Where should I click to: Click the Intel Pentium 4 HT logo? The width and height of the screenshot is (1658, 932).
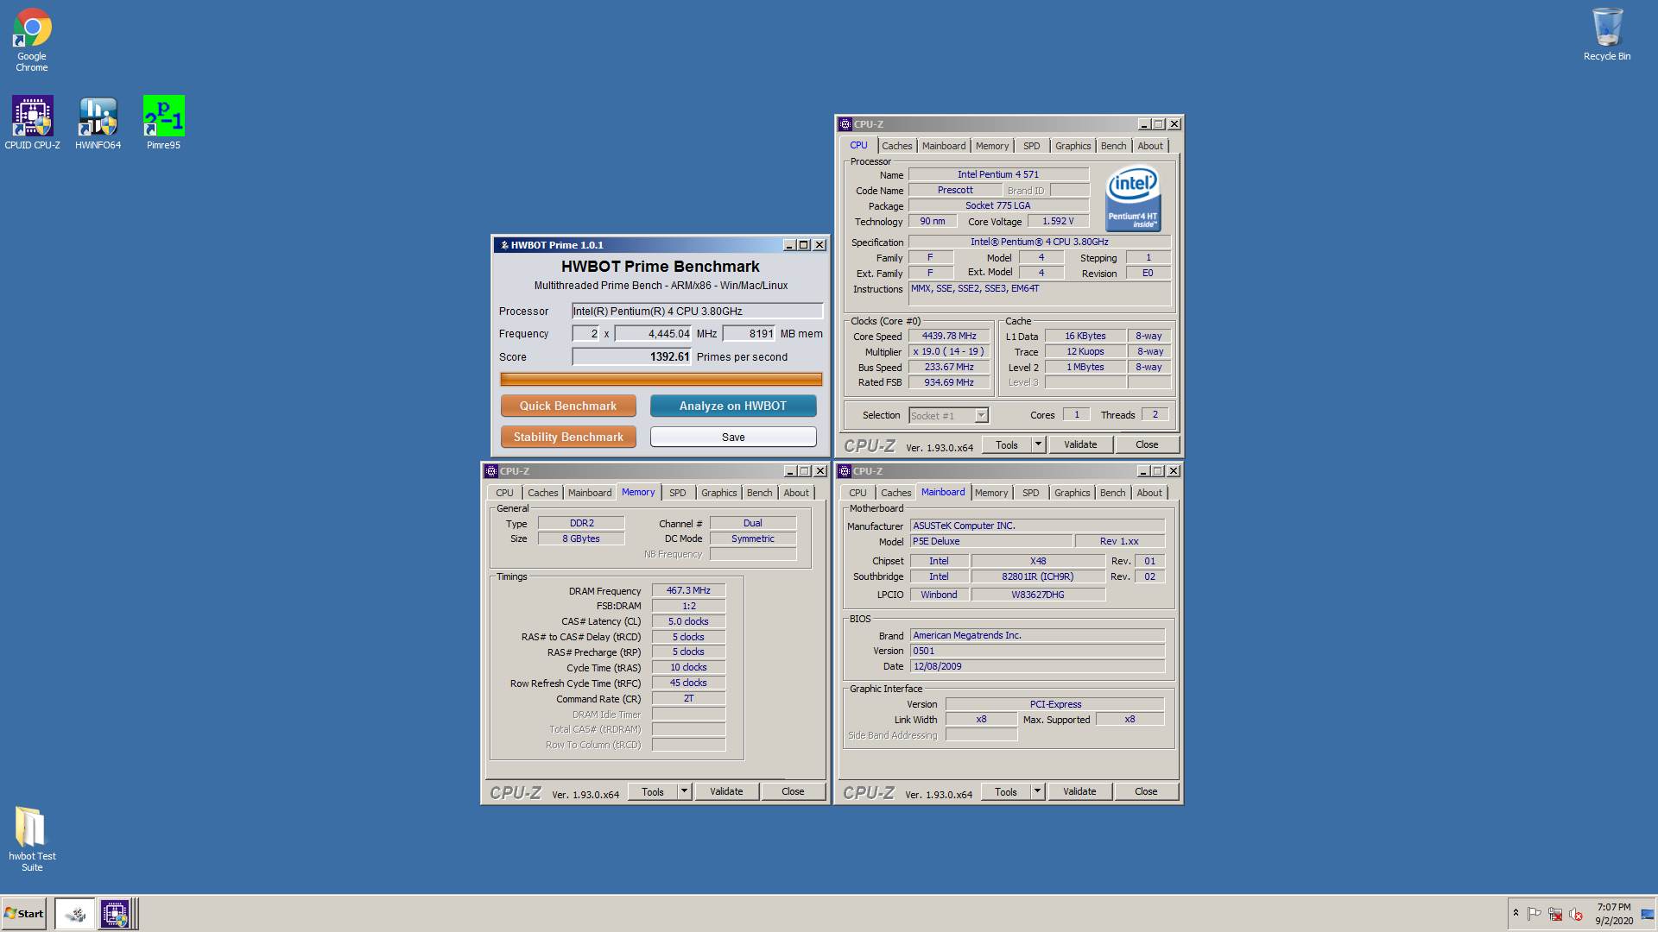[1133, 199]
